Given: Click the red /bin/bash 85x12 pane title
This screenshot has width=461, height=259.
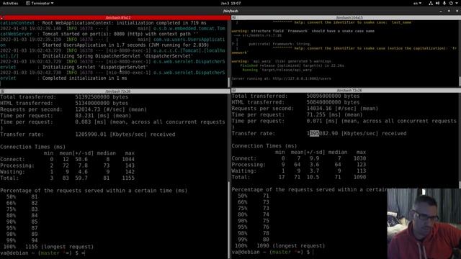Looking at the screenshot, I should click(x=117, y=17).
